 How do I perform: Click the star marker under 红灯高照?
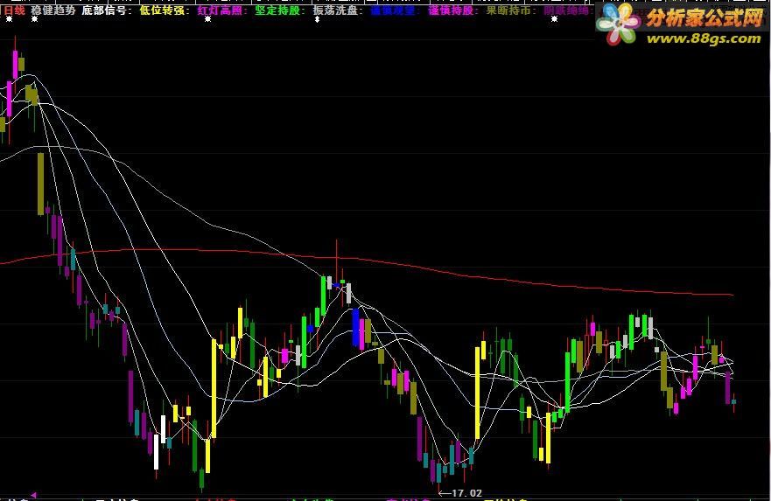[x=208, y=19]
